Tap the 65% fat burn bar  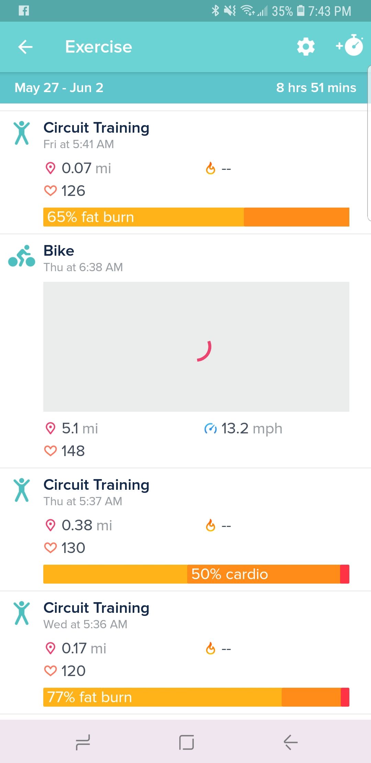(196, 217)
